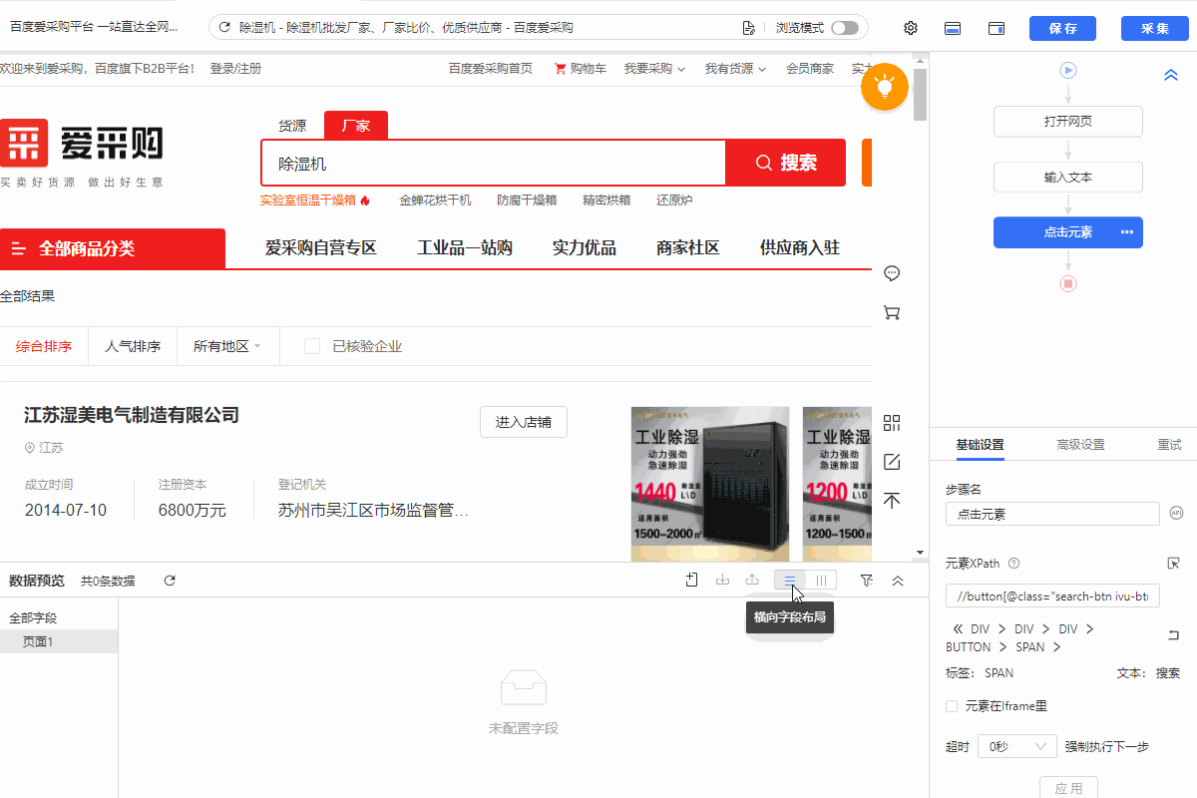
Task: Select vertical field layout icon
Action: [x=822, y=581]
